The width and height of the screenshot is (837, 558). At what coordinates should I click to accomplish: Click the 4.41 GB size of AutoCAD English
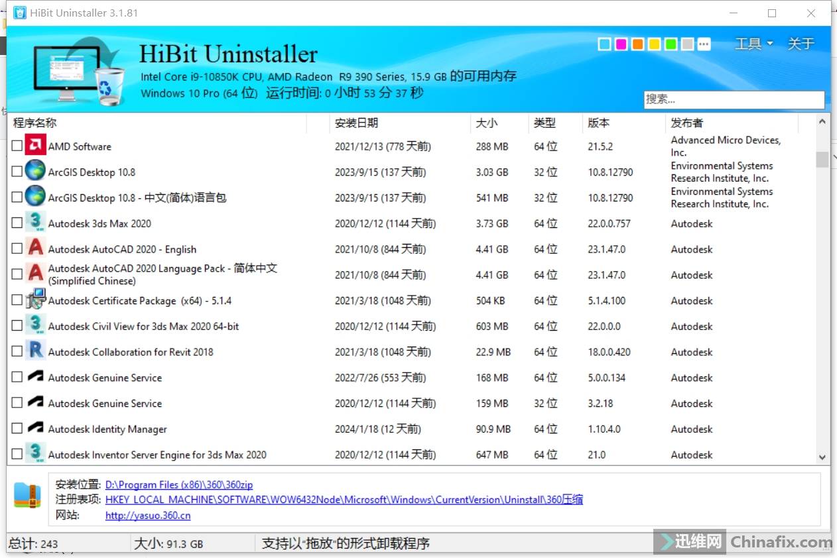[x=492, y=249]
